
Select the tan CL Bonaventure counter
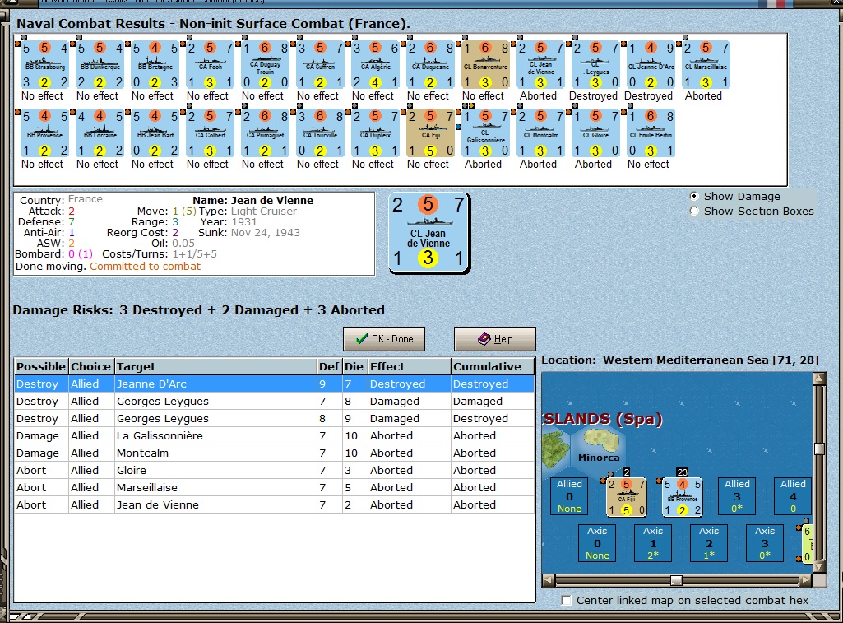[485, 65]
